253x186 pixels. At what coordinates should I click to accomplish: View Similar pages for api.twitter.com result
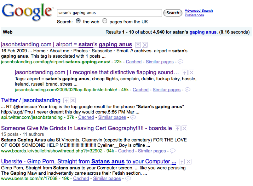click(112, 117)
